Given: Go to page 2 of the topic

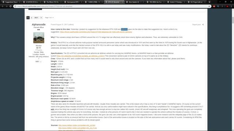Looking at the screenshot, I should [31, 18].
